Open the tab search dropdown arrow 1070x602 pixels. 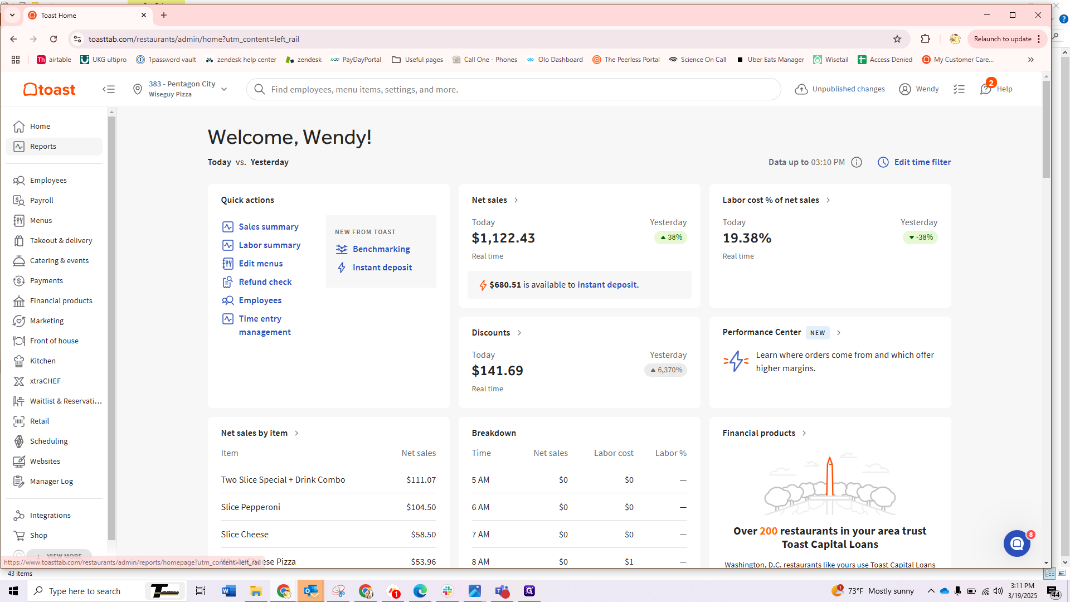pos(12,15)
